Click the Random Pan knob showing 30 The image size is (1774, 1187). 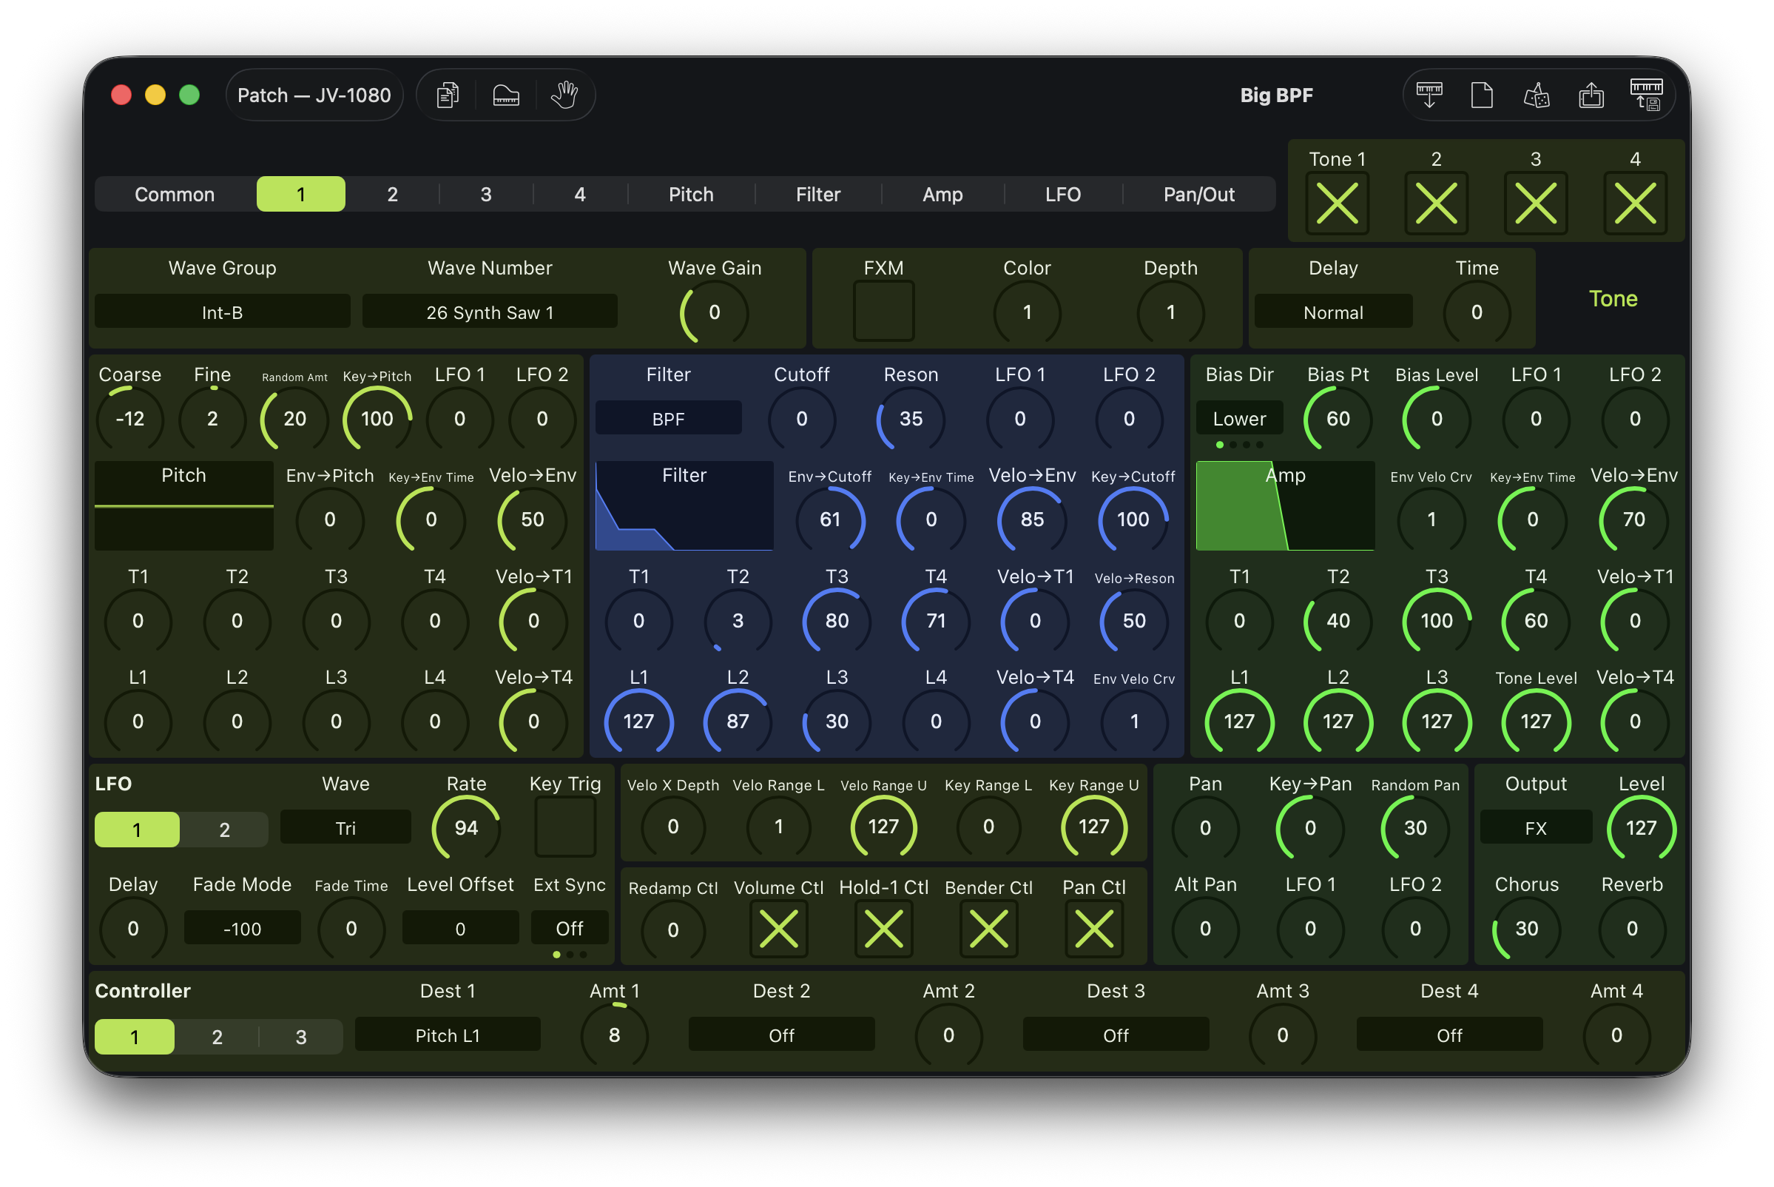[1414, 827]
